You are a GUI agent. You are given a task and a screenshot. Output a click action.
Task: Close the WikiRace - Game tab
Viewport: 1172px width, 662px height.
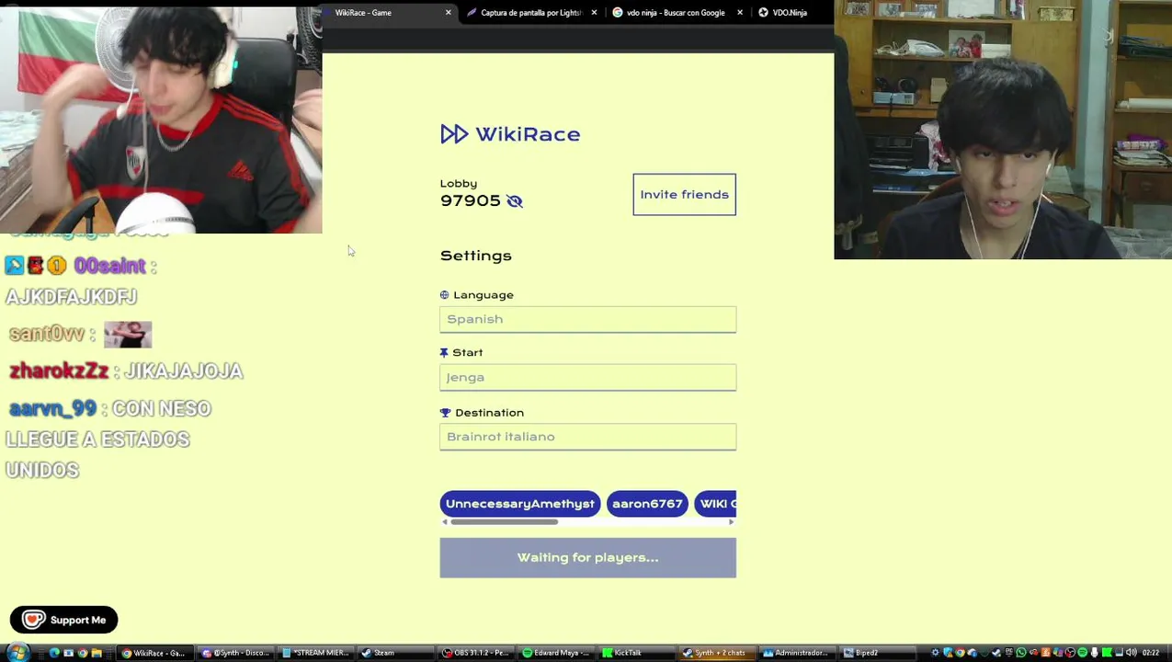[449, 13]
